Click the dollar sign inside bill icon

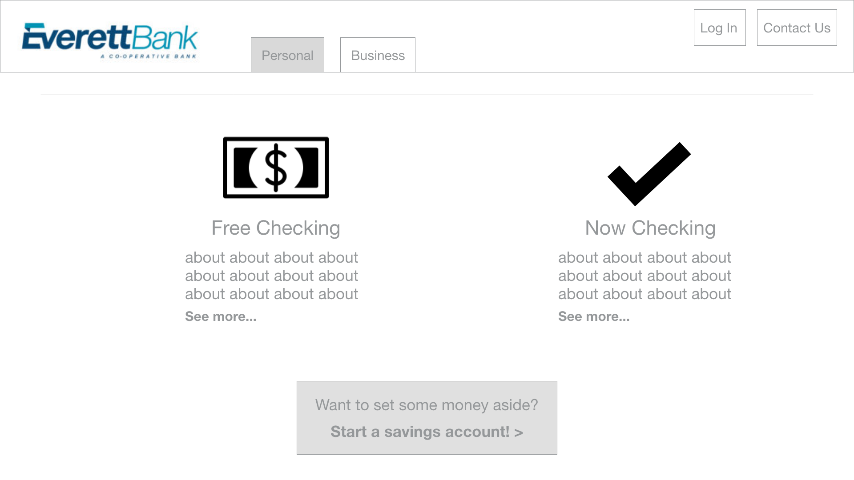tap(276, 168)
